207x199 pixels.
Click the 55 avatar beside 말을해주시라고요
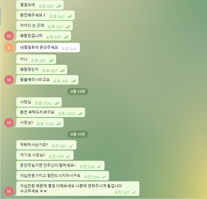[x=9, y=80]
